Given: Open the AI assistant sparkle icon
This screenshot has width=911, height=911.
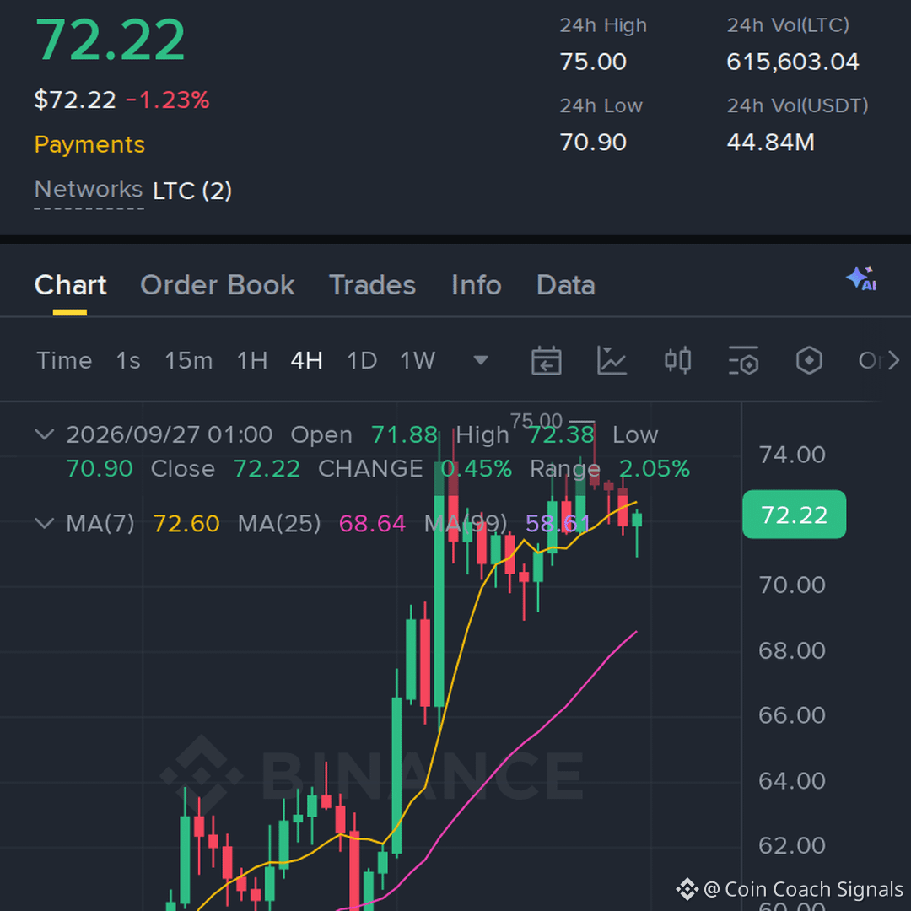Looking at the screenshot, I should click(861, 278).
